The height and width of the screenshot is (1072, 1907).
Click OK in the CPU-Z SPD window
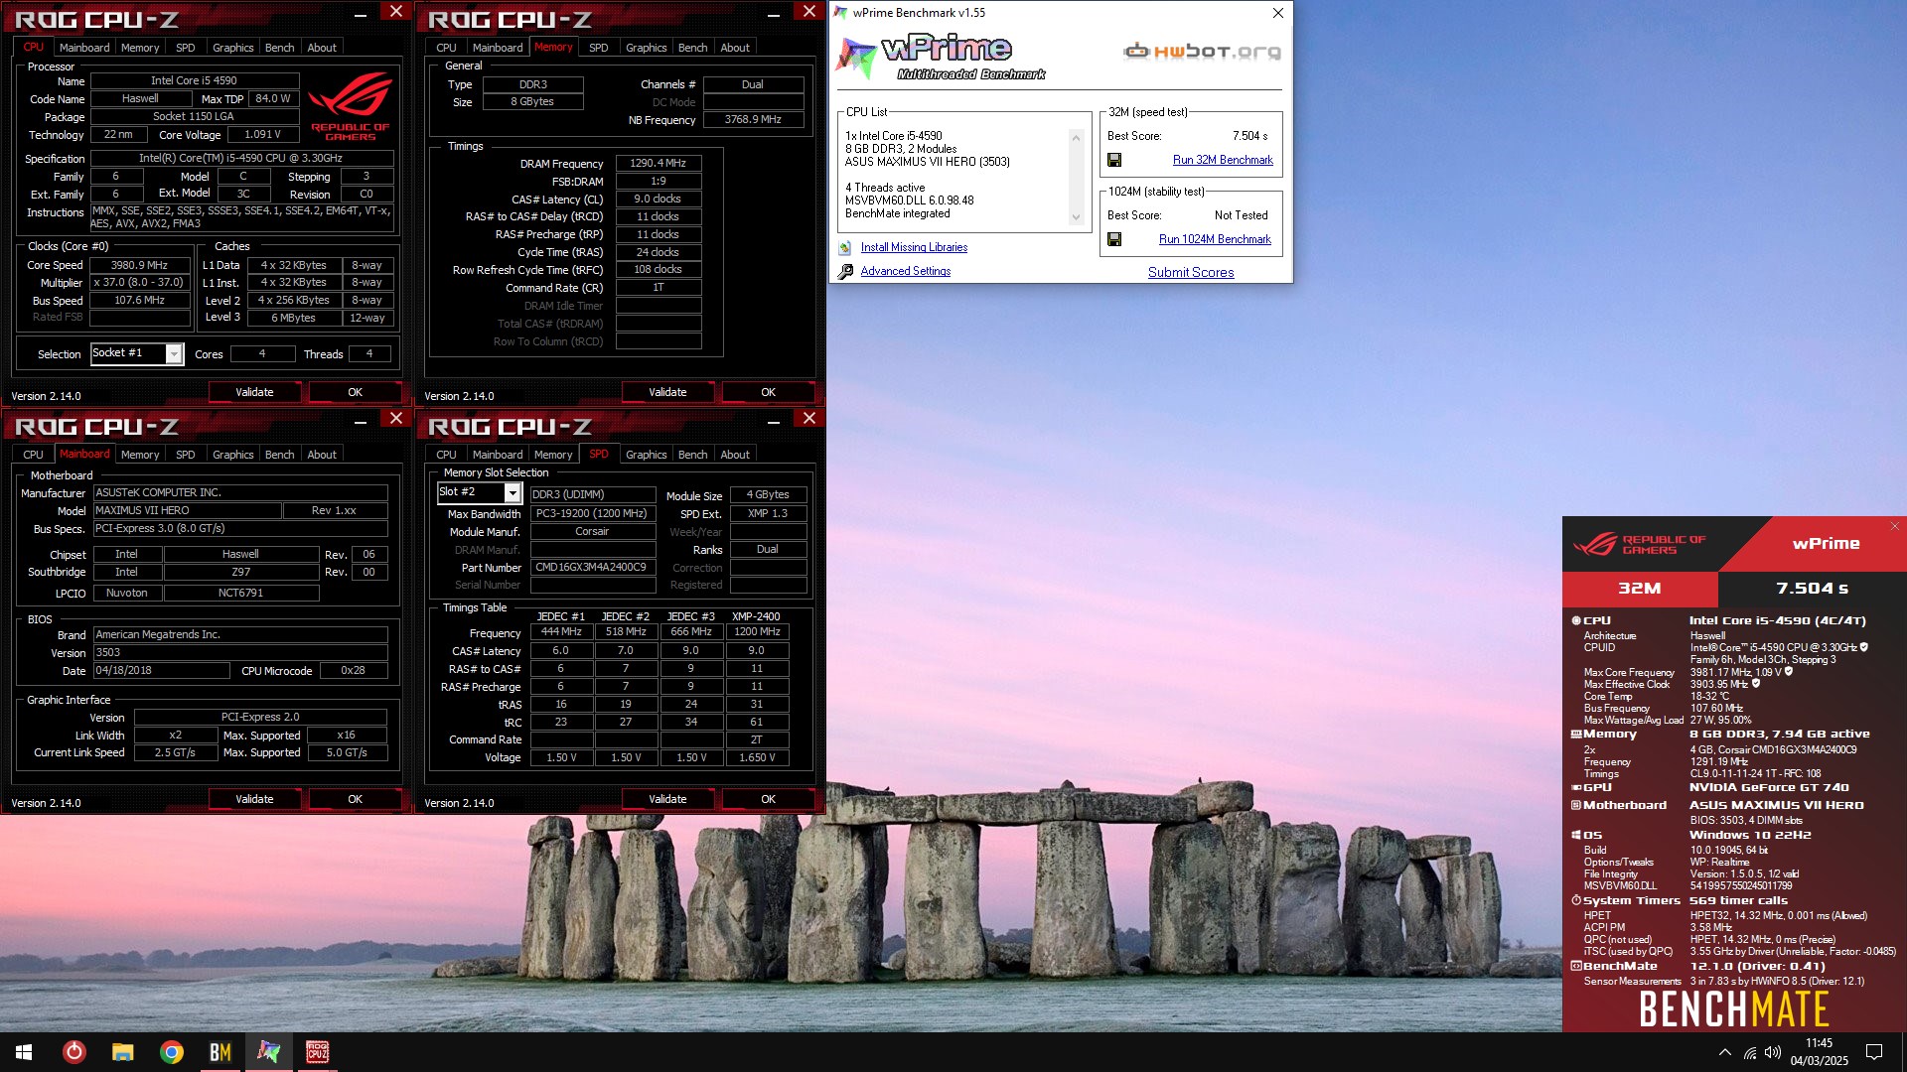click(x=768, y=799)
